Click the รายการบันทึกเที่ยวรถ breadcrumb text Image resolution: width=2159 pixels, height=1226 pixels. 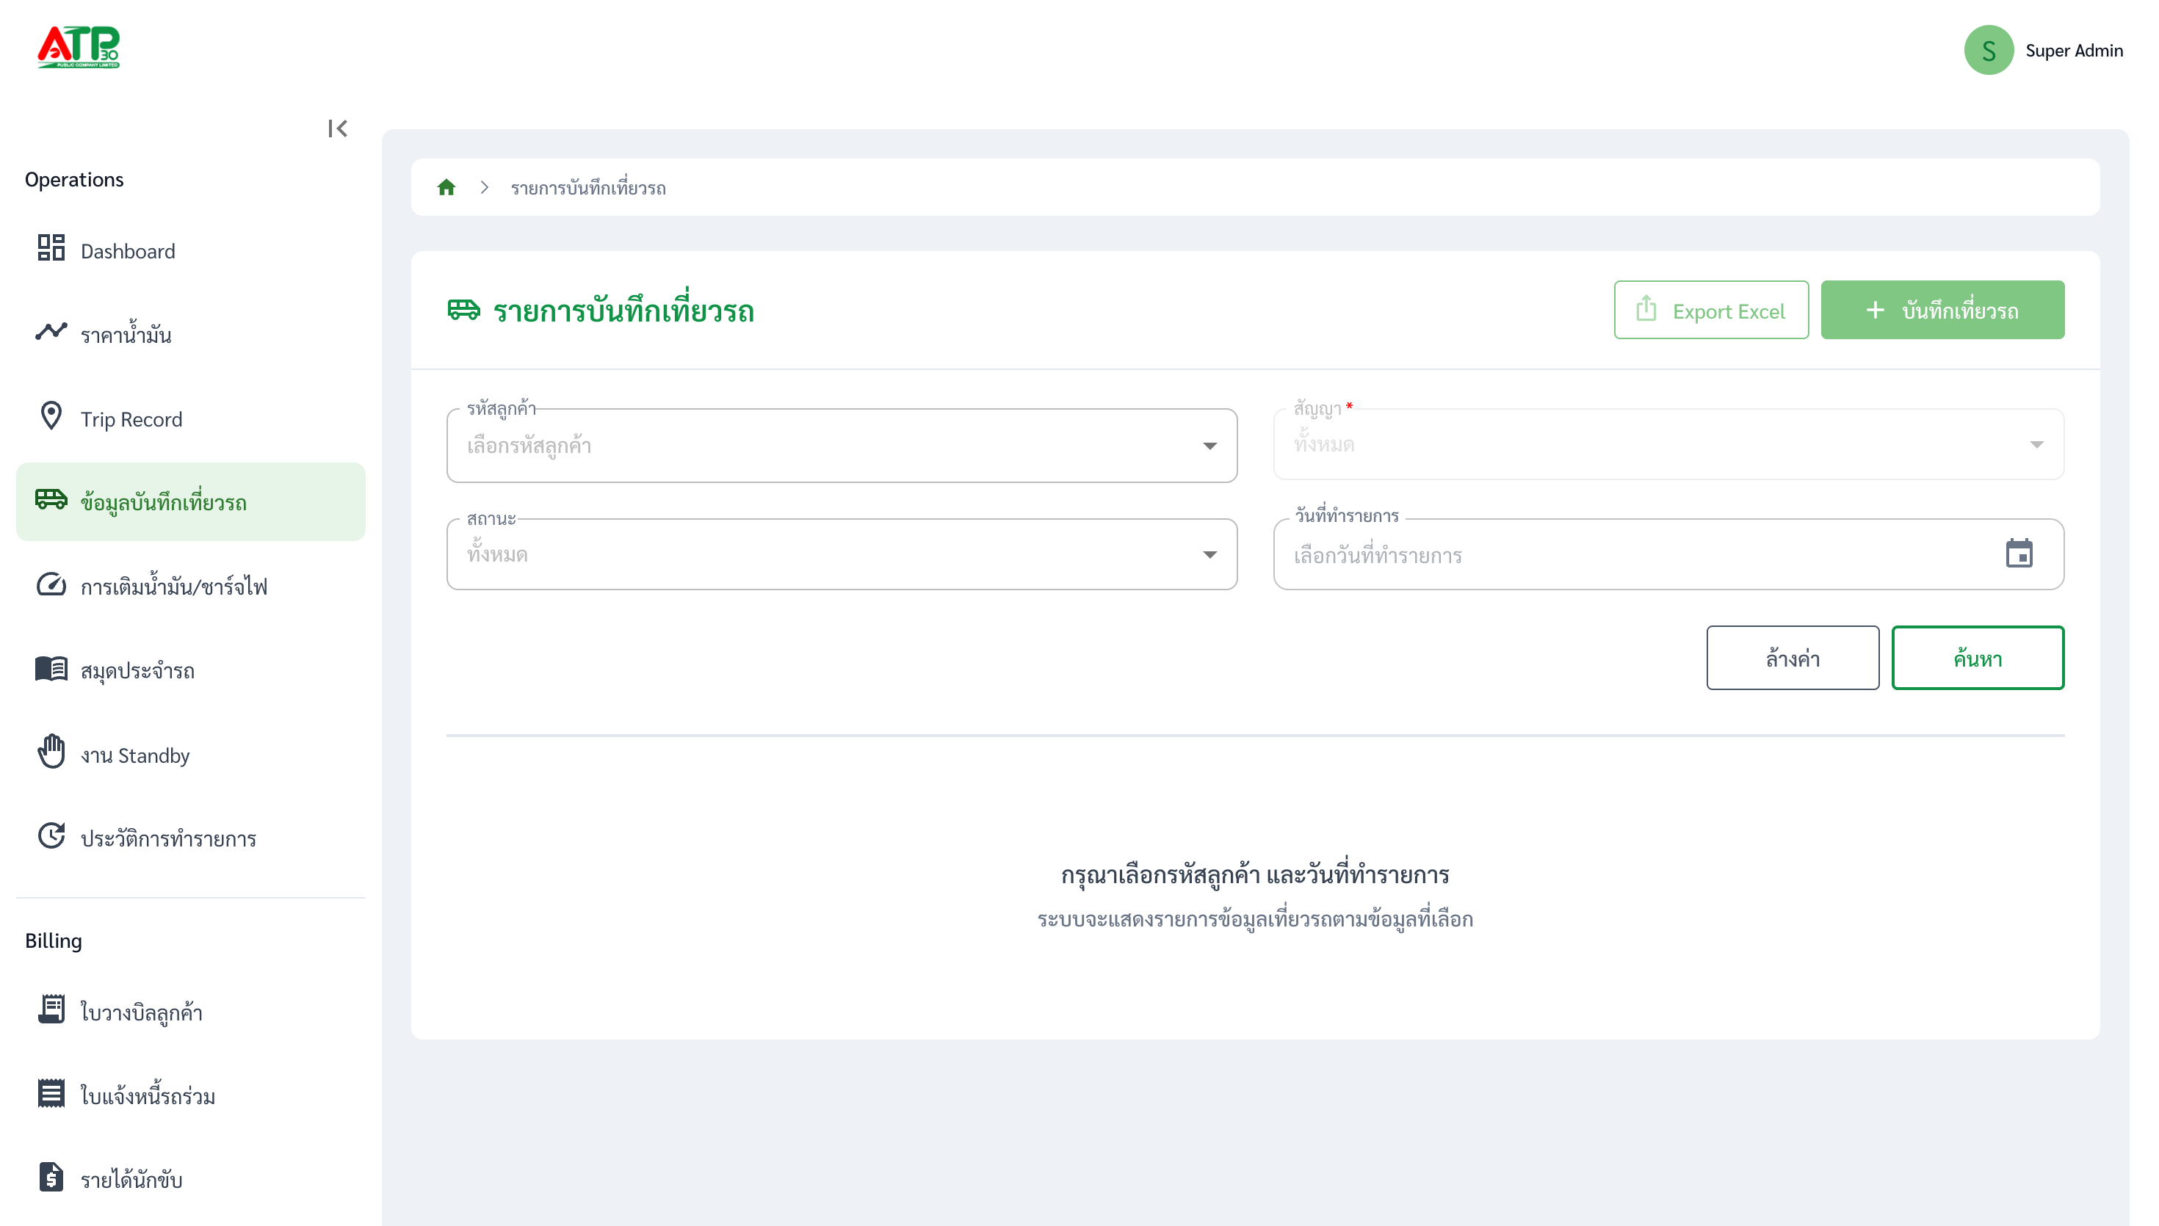587,187
